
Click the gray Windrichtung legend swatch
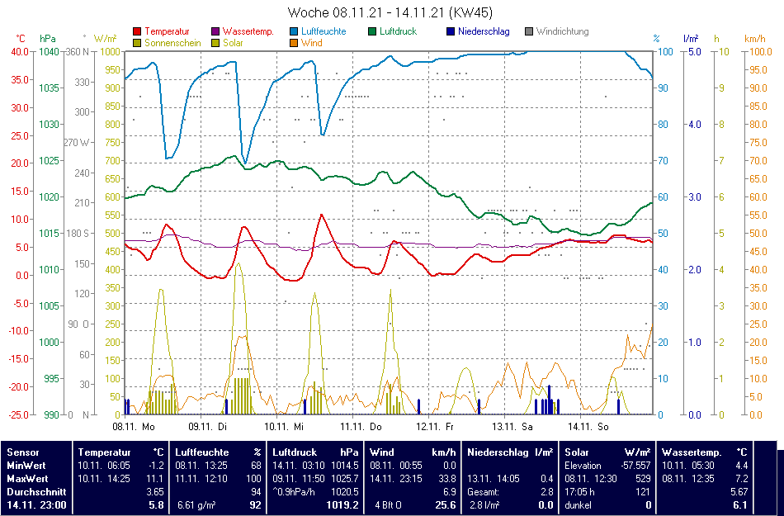click(x=529, y=31)
